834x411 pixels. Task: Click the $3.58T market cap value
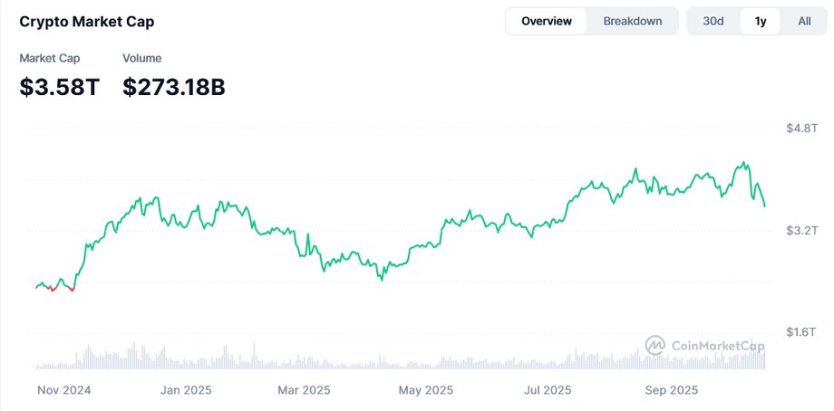[x=60, y=87]
